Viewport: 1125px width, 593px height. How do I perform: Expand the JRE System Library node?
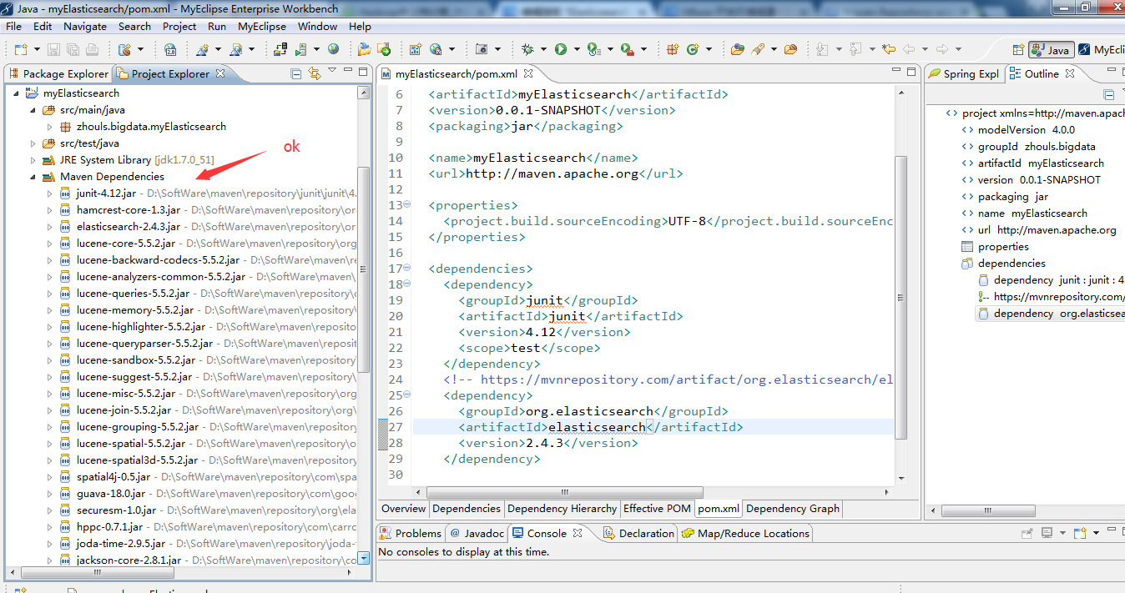33,160
